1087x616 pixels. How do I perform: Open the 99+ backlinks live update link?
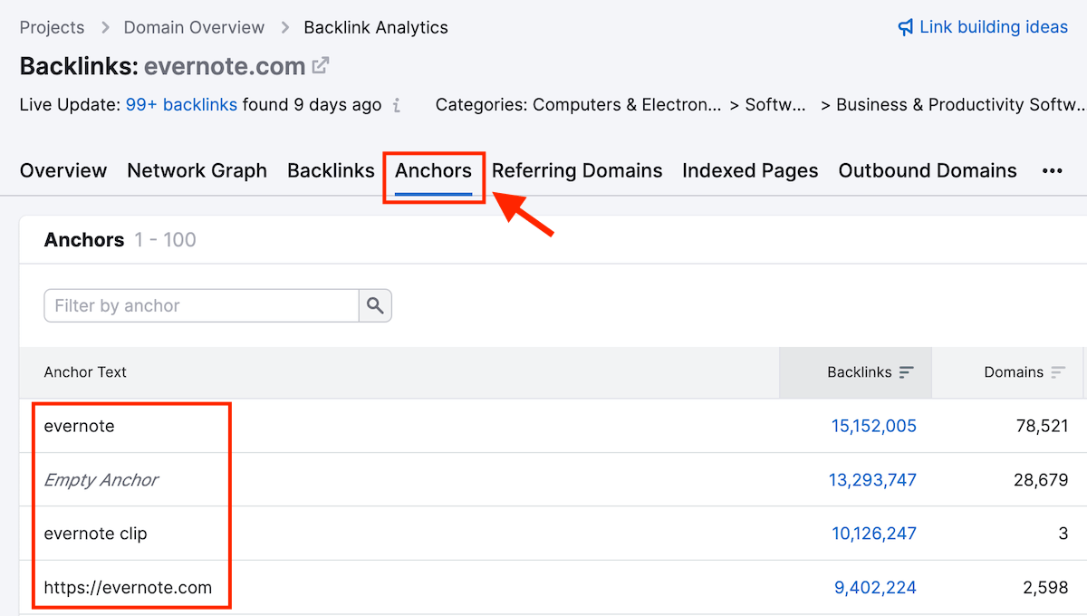[181, 105]
